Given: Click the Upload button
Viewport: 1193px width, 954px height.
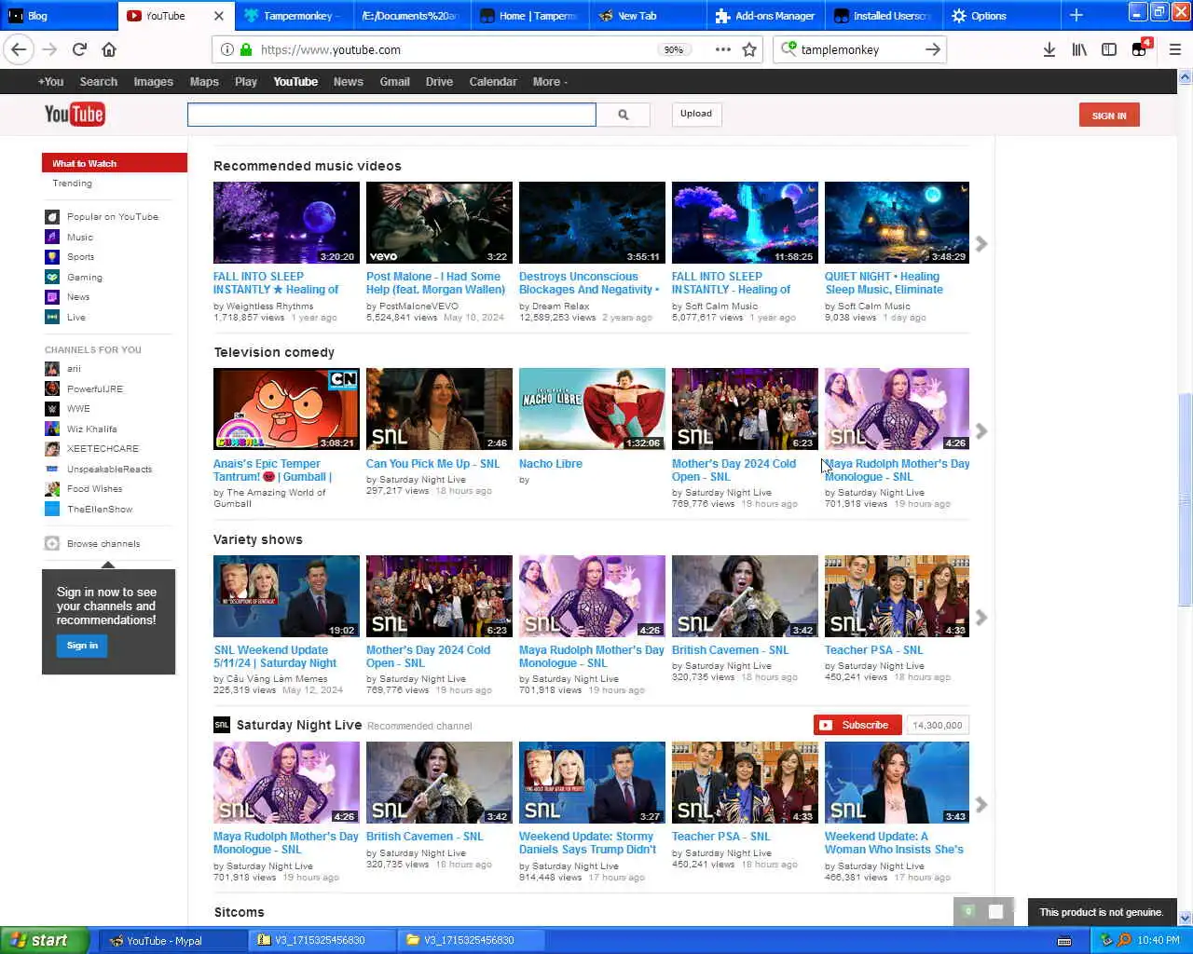Looking at the screenshot, I should tap(696, 114).
